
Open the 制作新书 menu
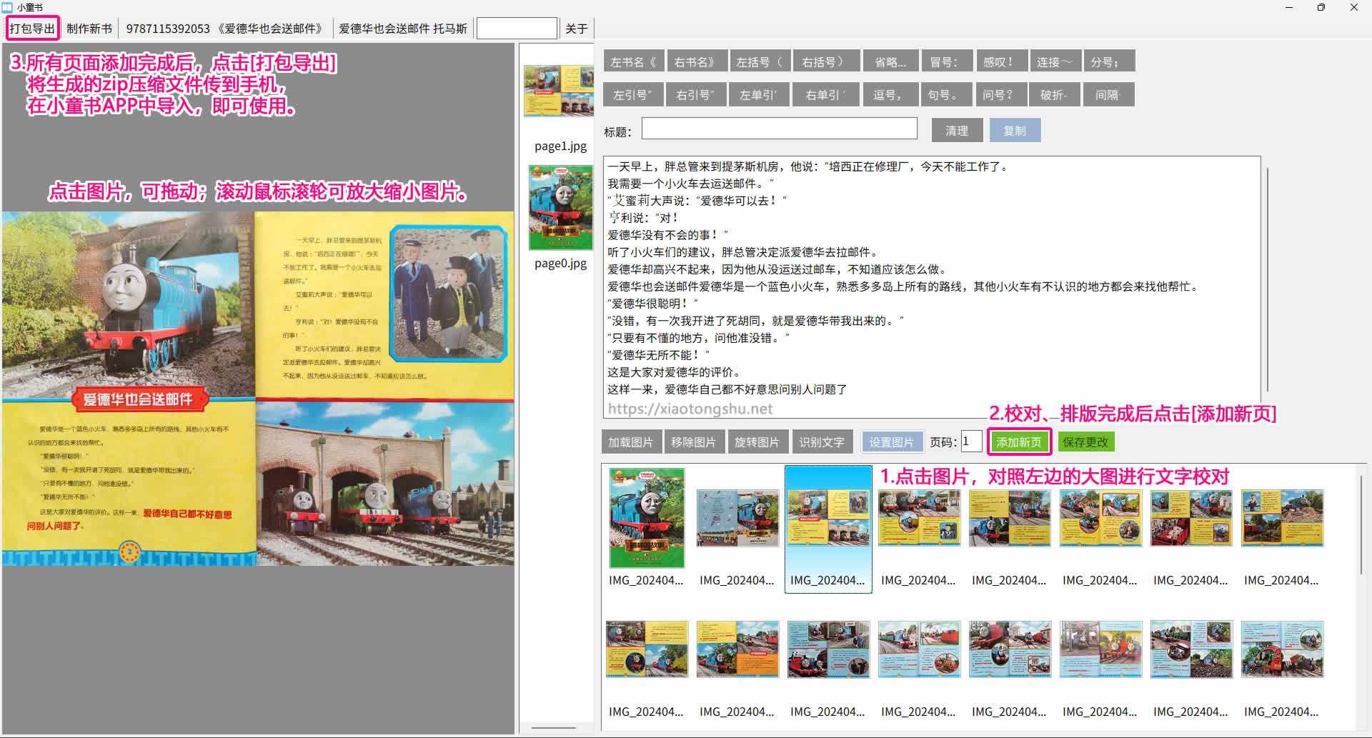[x=89, y=29]
